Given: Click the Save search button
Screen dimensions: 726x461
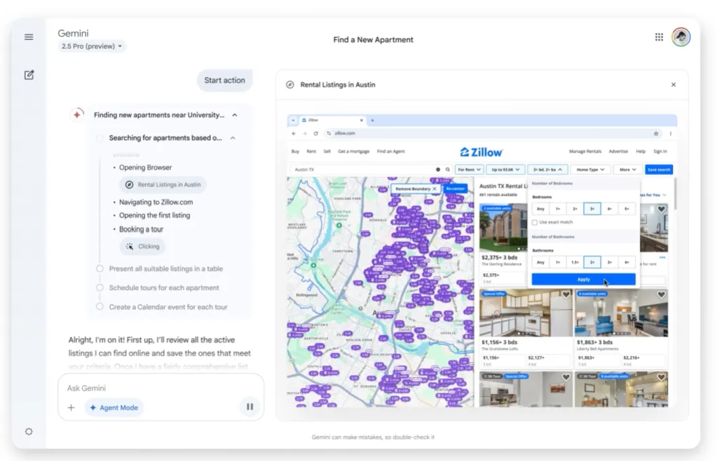Looking at the screenshot, I should [659, 169].
